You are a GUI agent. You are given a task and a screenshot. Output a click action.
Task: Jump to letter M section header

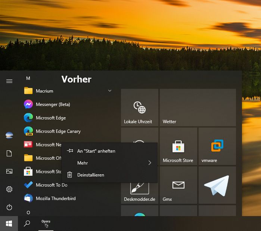coord(28,78)
